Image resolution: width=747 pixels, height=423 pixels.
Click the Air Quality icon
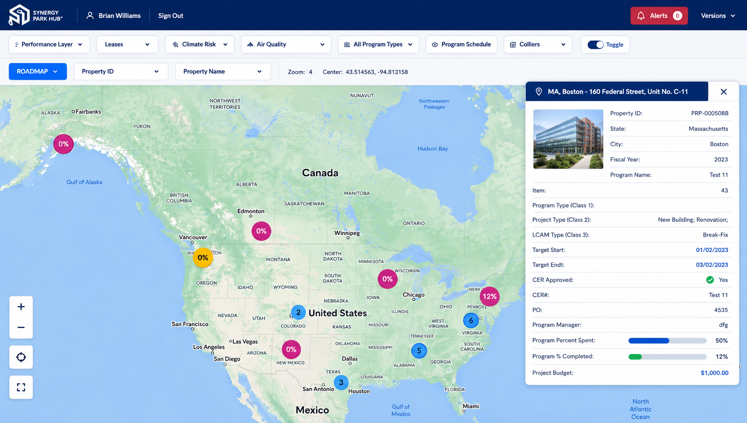pyautogui.click(x=250, y=45)
